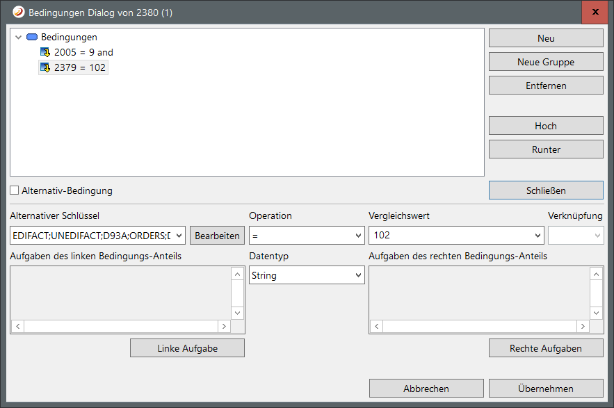Move condition up with Hoch
This screenshot has width=614, height=408.
[x=545, y=126]
